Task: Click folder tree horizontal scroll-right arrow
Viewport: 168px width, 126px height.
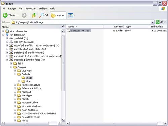Action: [x=60, y=123]
